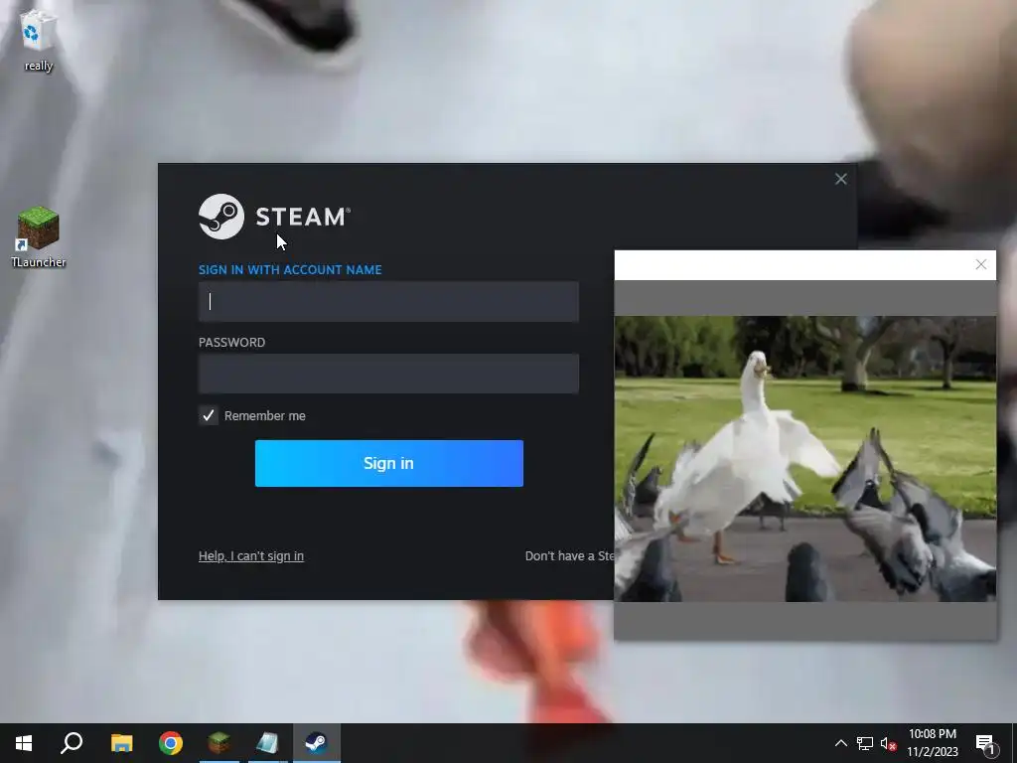This screenshot has height=763, width=1017.
Task: Click the Steam taskbar icon
Action: 317,743
